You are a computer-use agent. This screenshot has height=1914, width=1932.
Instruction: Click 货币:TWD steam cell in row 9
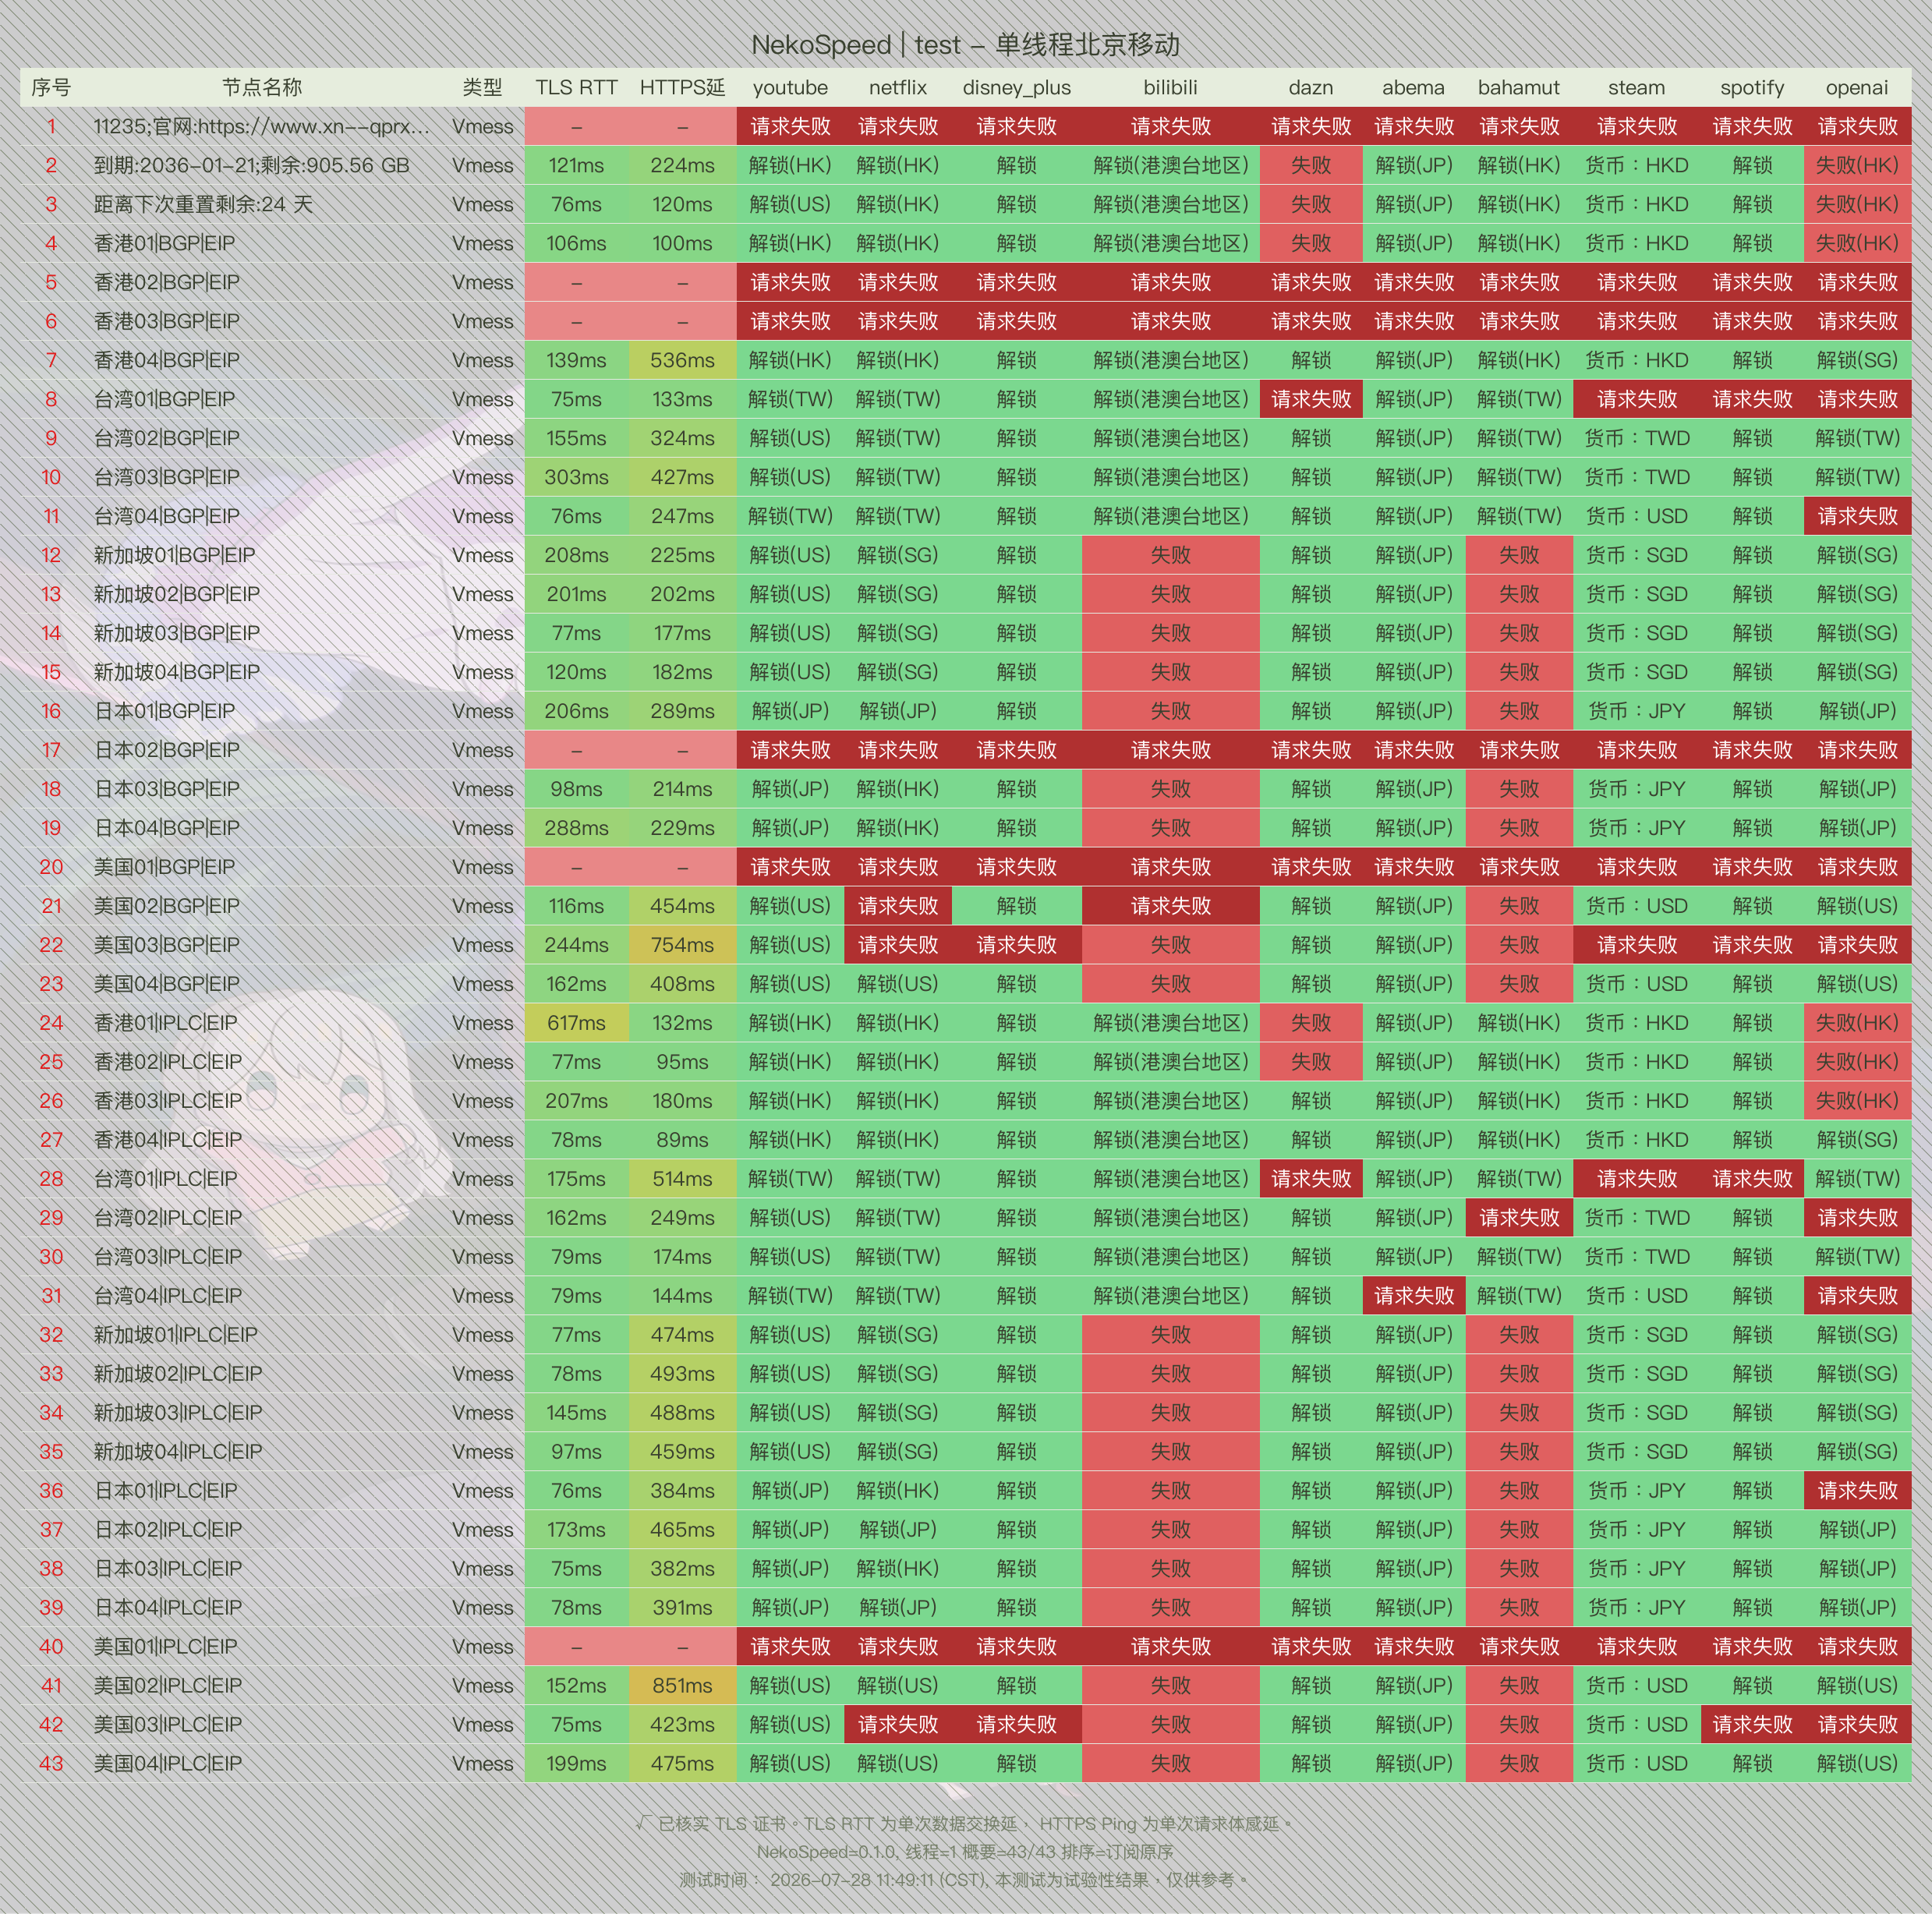[1637, 438]
